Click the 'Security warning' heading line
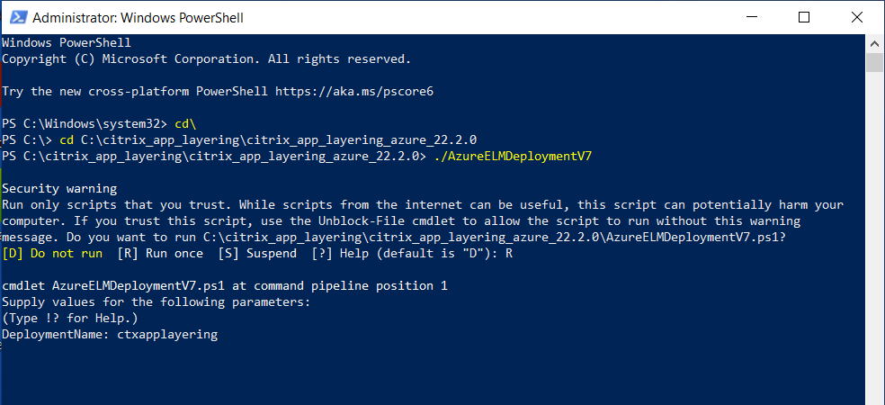The width and height of the screenshot is (885, 405). coord(59,188)
